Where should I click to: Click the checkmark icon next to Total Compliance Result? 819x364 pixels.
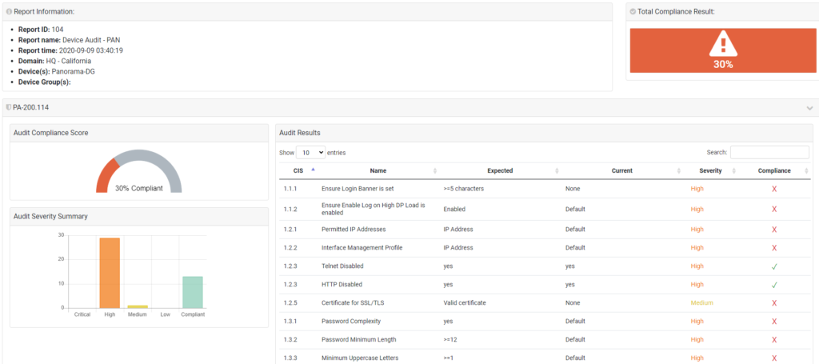point(633,12)
